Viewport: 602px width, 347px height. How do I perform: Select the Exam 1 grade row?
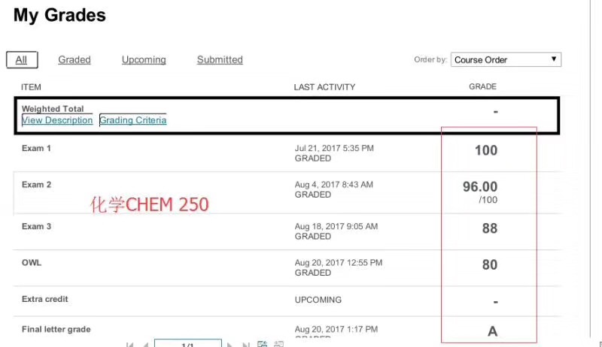pos(287,153)
